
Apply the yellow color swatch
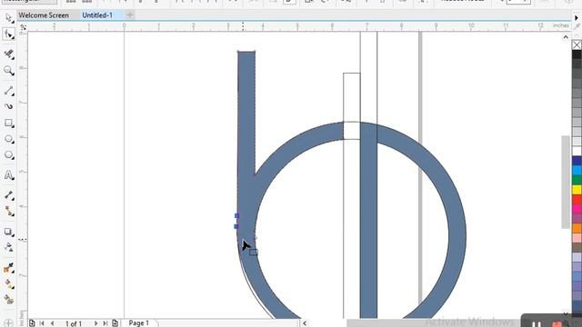click(577, 190)
